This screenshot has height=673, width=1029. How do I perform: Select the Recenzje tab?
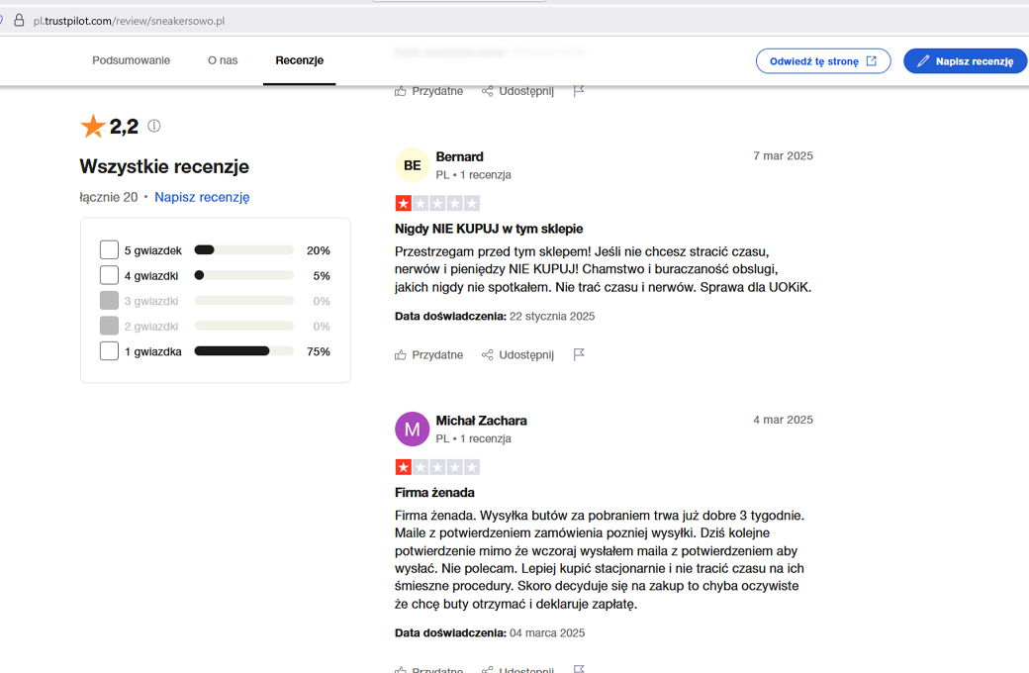(x=299, y=60)
